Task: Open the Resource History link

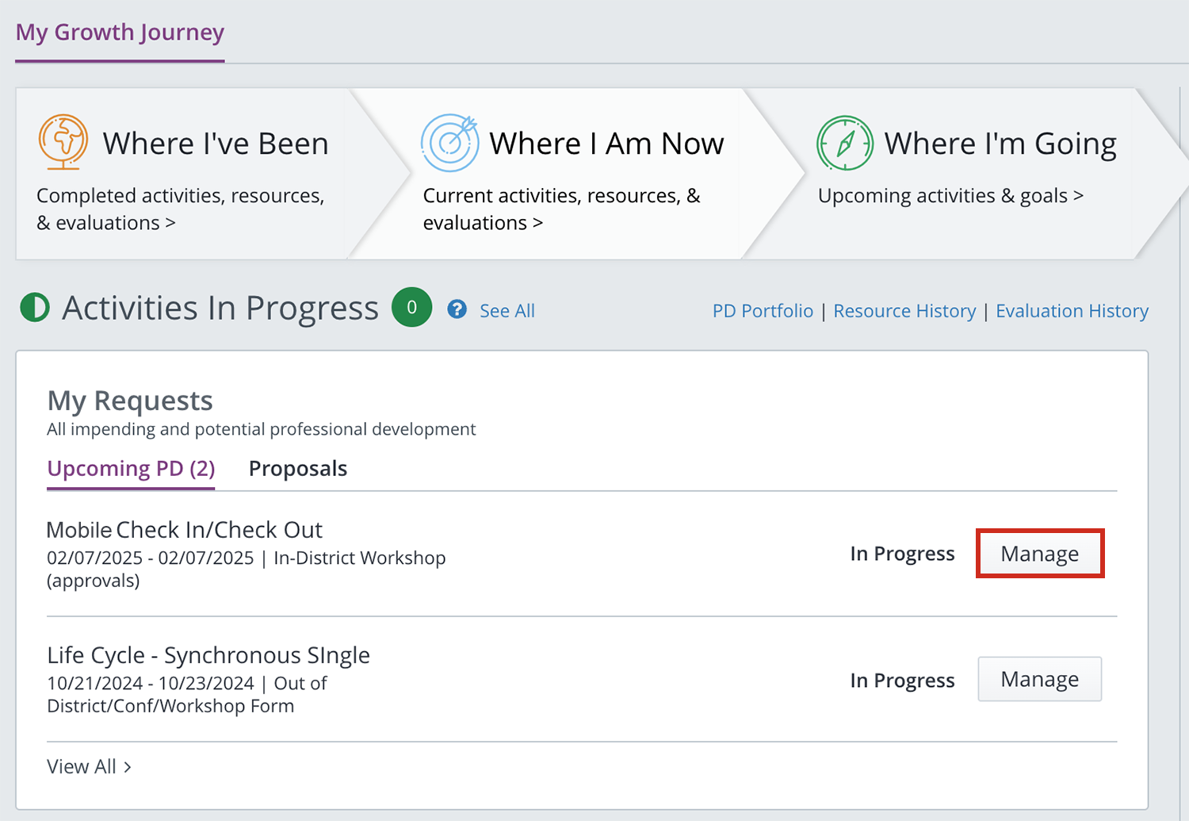Action: [904, 311]
